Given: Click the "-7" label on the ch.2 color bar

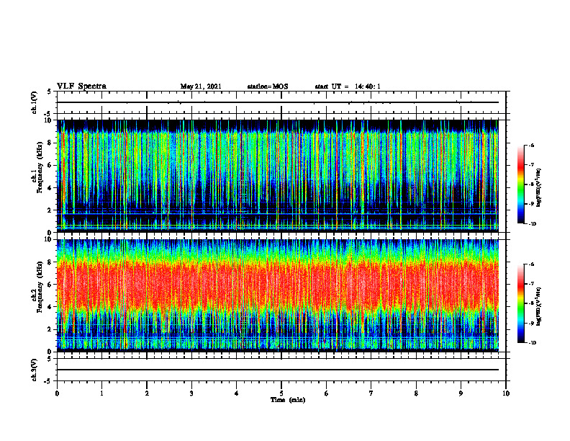Looking at the screenshot, I should click(x=532, y=284).
